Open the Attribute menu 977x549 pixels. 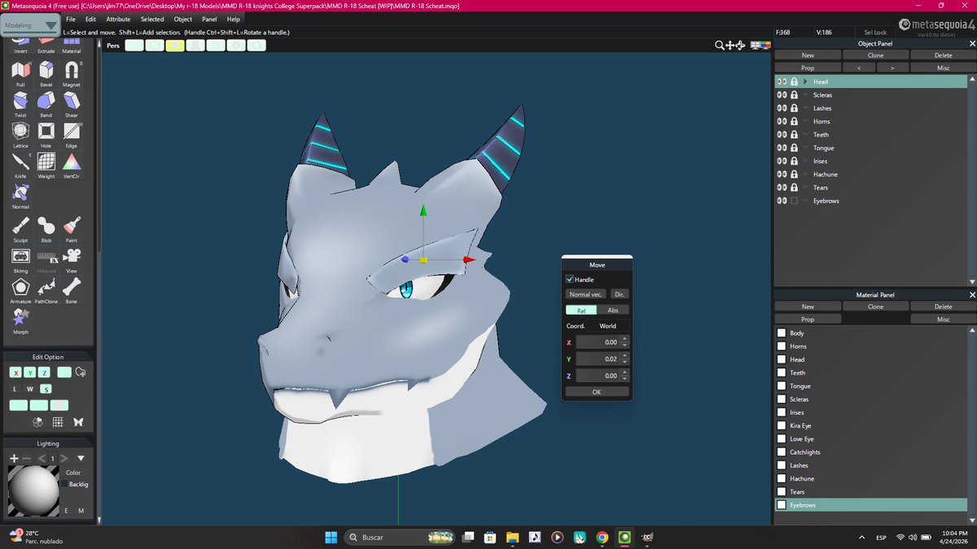pos(118,19)
